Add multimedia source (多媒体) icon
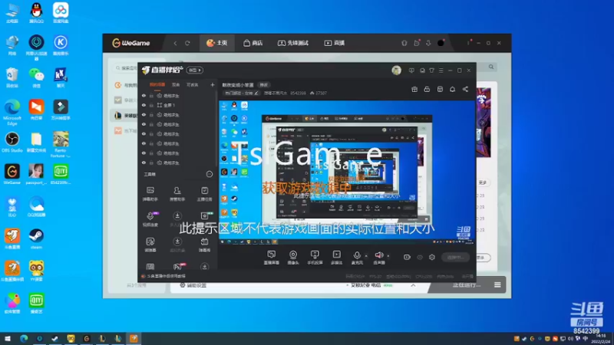 (336, 258)
